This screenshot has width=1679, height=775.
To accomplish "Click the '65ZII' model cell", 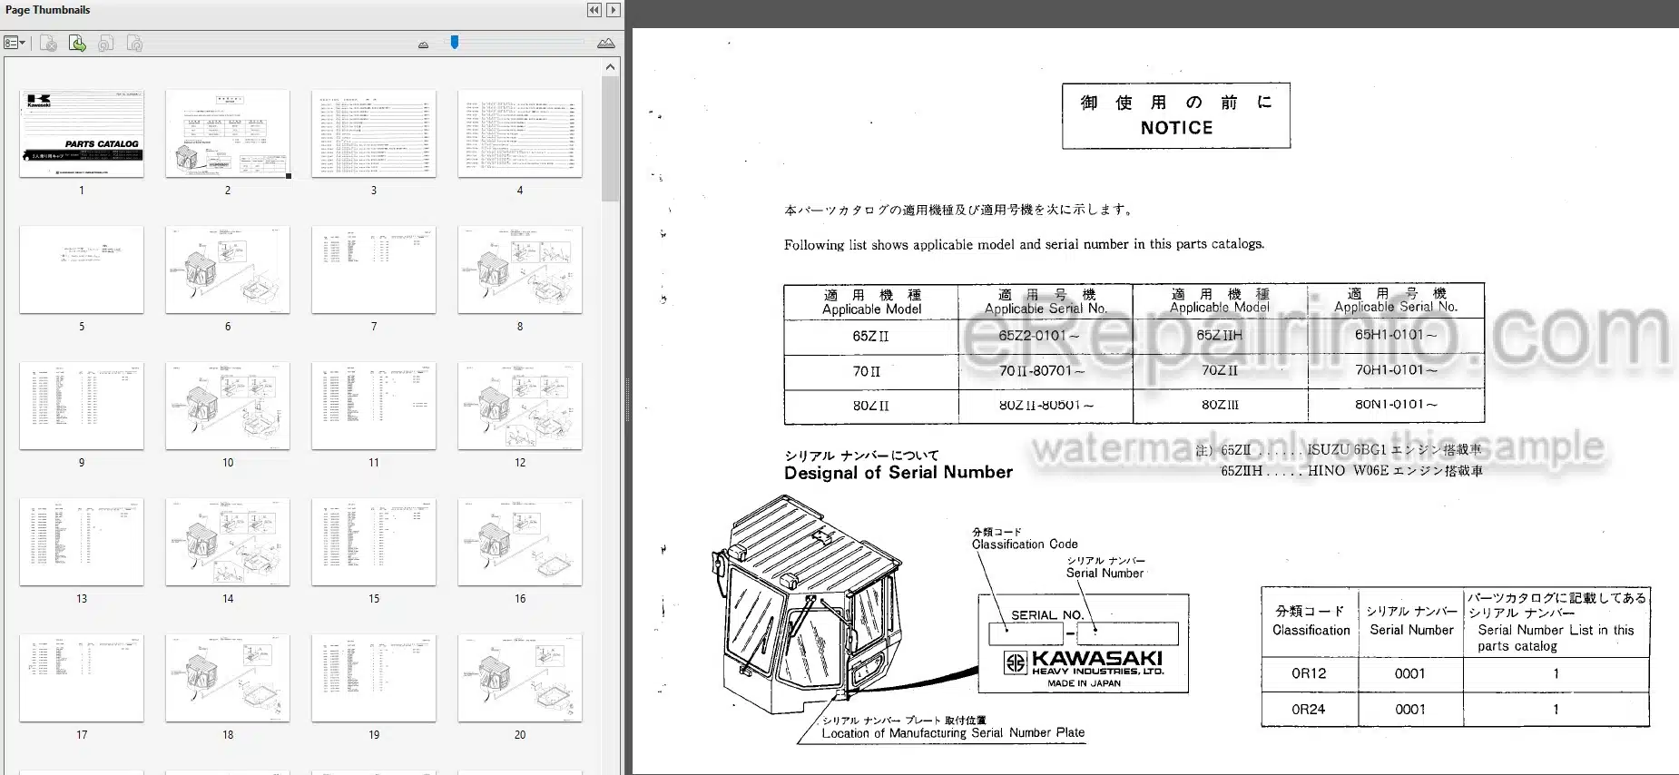I will (870, 336).
